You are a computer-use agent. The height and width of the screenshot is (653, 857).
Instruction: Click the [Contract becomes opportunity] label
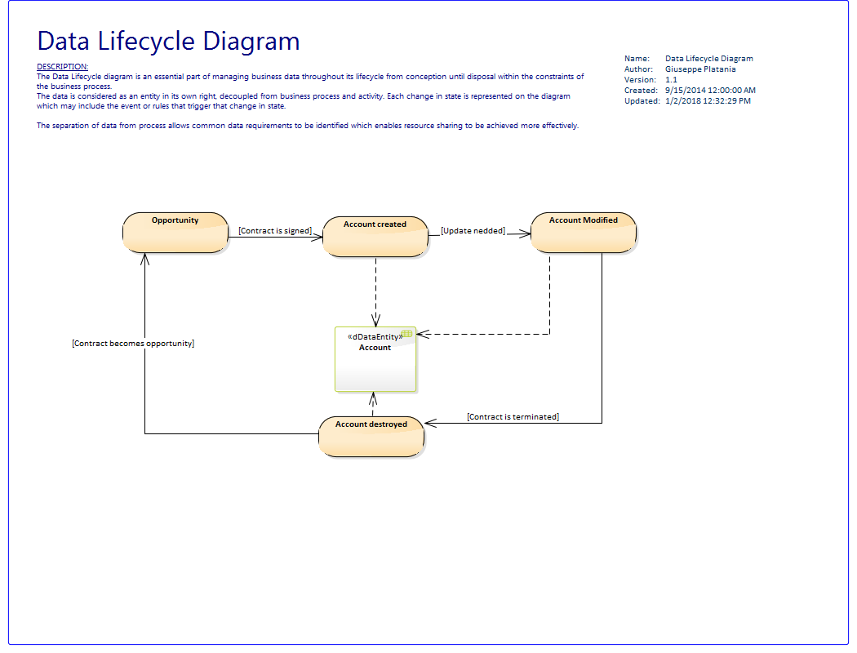pyautogui.click(x=133, y=343)
